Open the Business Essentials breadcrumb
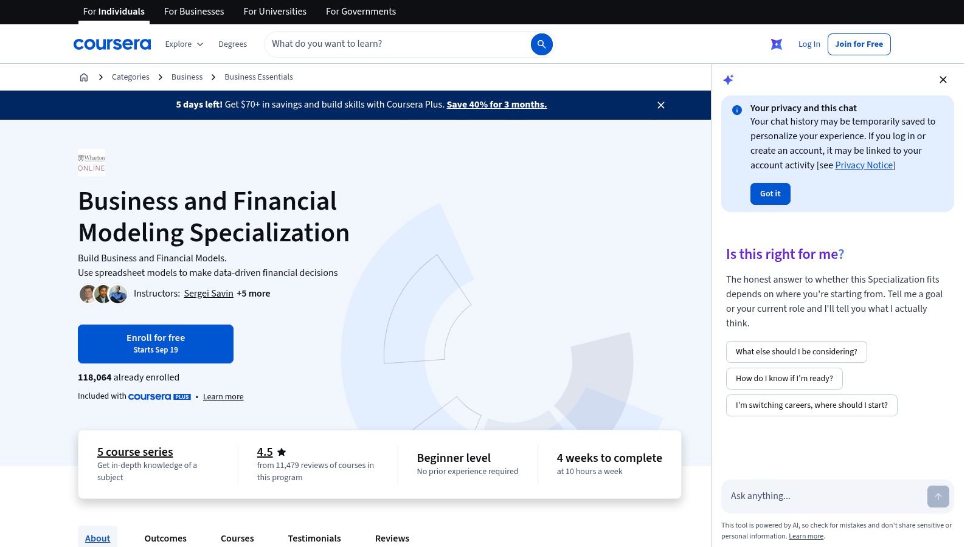This screenshot has width=973, height=547. click(x=258, y=77)
